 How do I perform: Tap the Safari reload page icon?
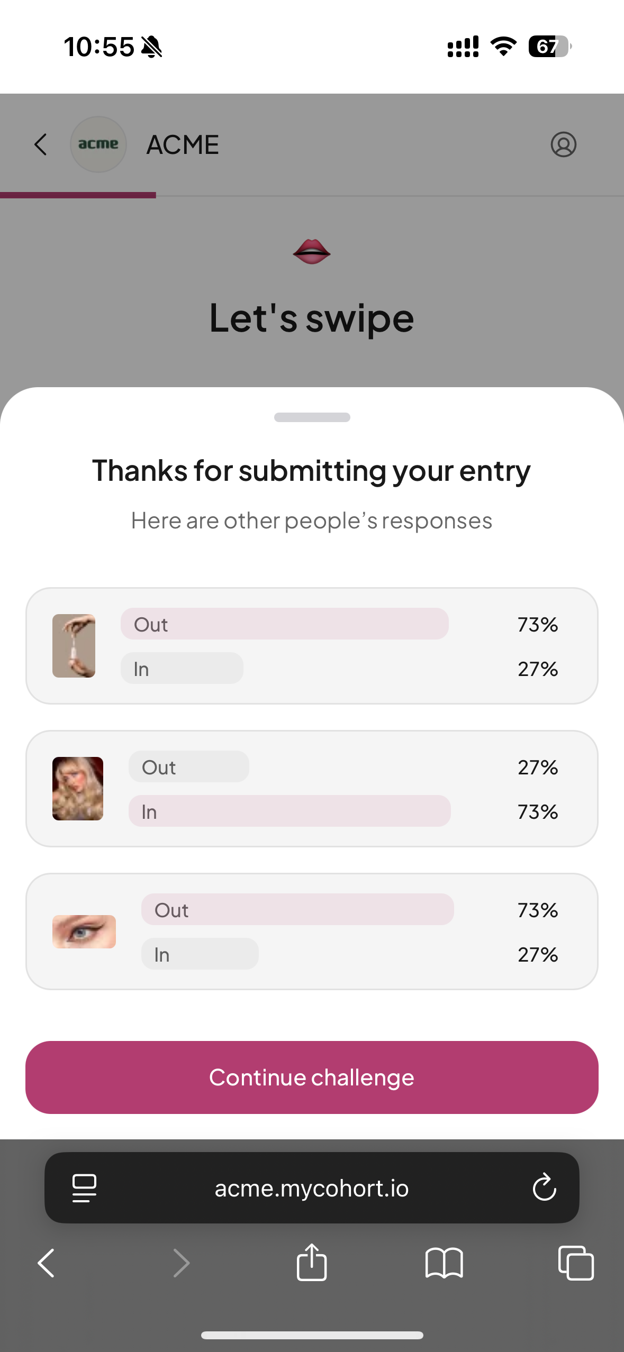pyautogui.click(x=544, y=1187)
